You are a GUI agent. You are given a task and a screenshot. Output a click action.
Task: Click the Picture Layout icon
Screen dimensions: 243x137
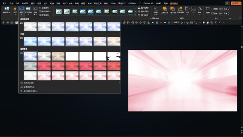[x=139, y=15]
